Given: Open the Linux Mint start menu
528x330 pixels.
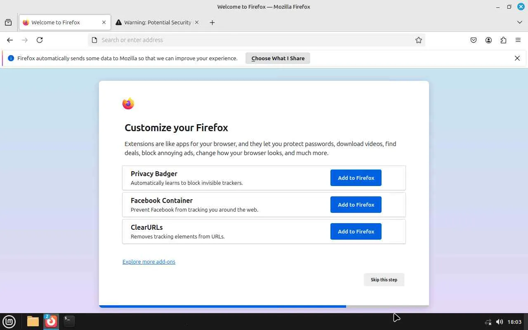Looking at the screenshot, I should coord(9,321).
